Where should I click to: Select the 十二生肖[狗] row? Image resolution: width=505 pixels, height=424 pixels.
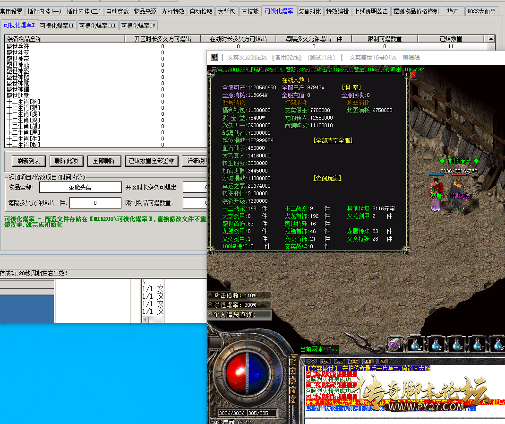point(24,102)
